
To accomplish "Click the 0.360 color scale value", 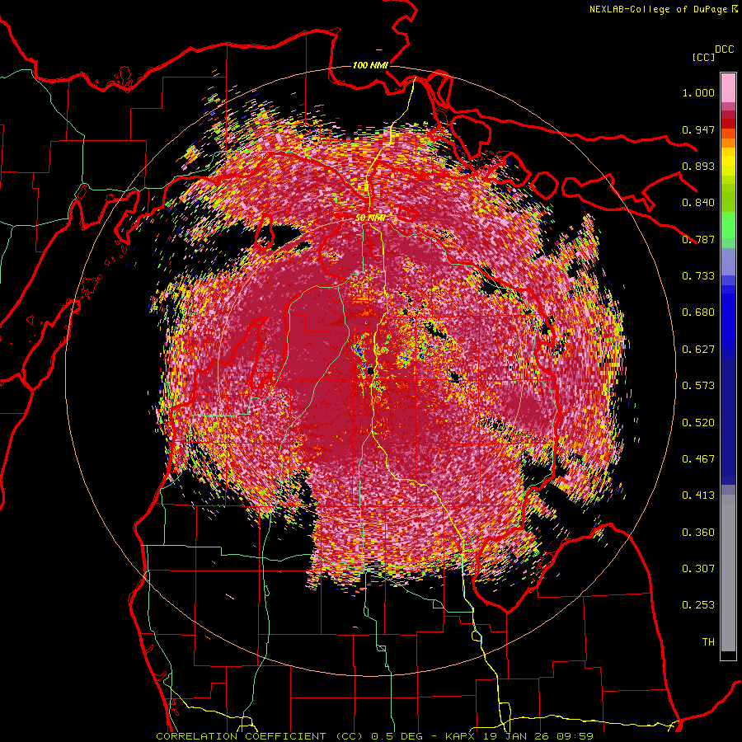I will (698, 533).
